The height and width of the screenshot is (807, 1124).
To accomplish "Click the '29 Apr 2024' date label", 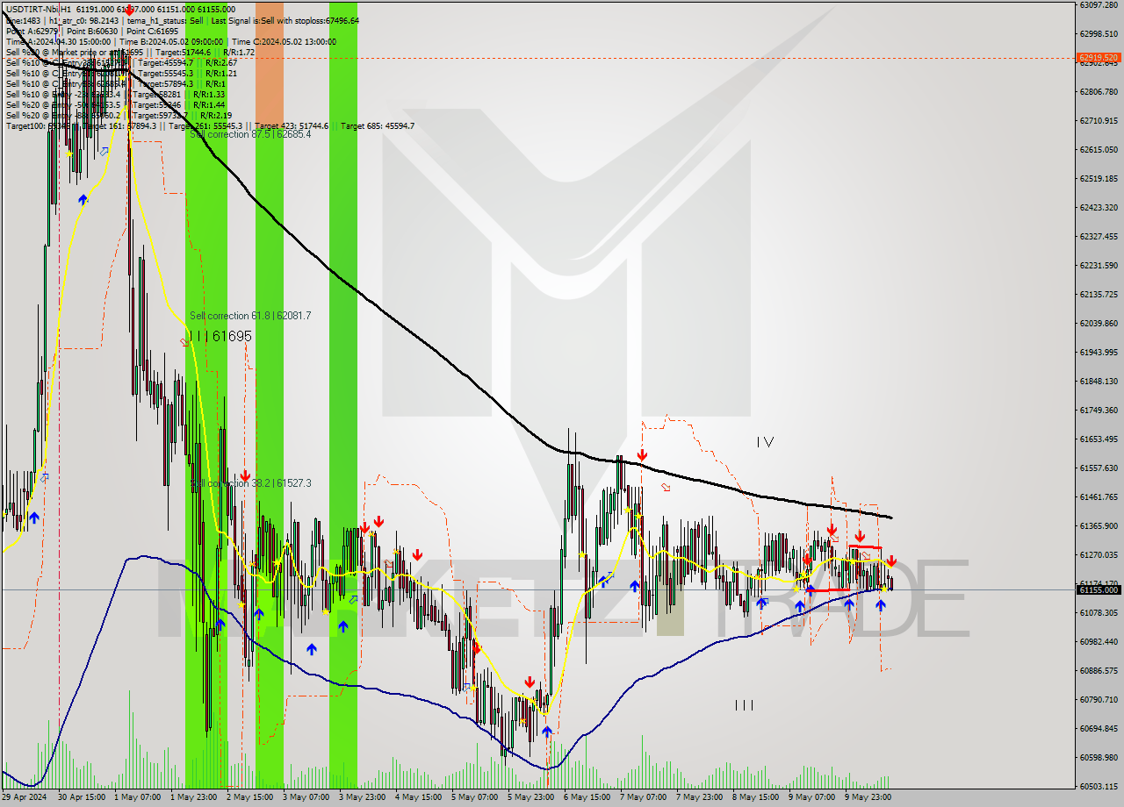I will click(25, 797).
